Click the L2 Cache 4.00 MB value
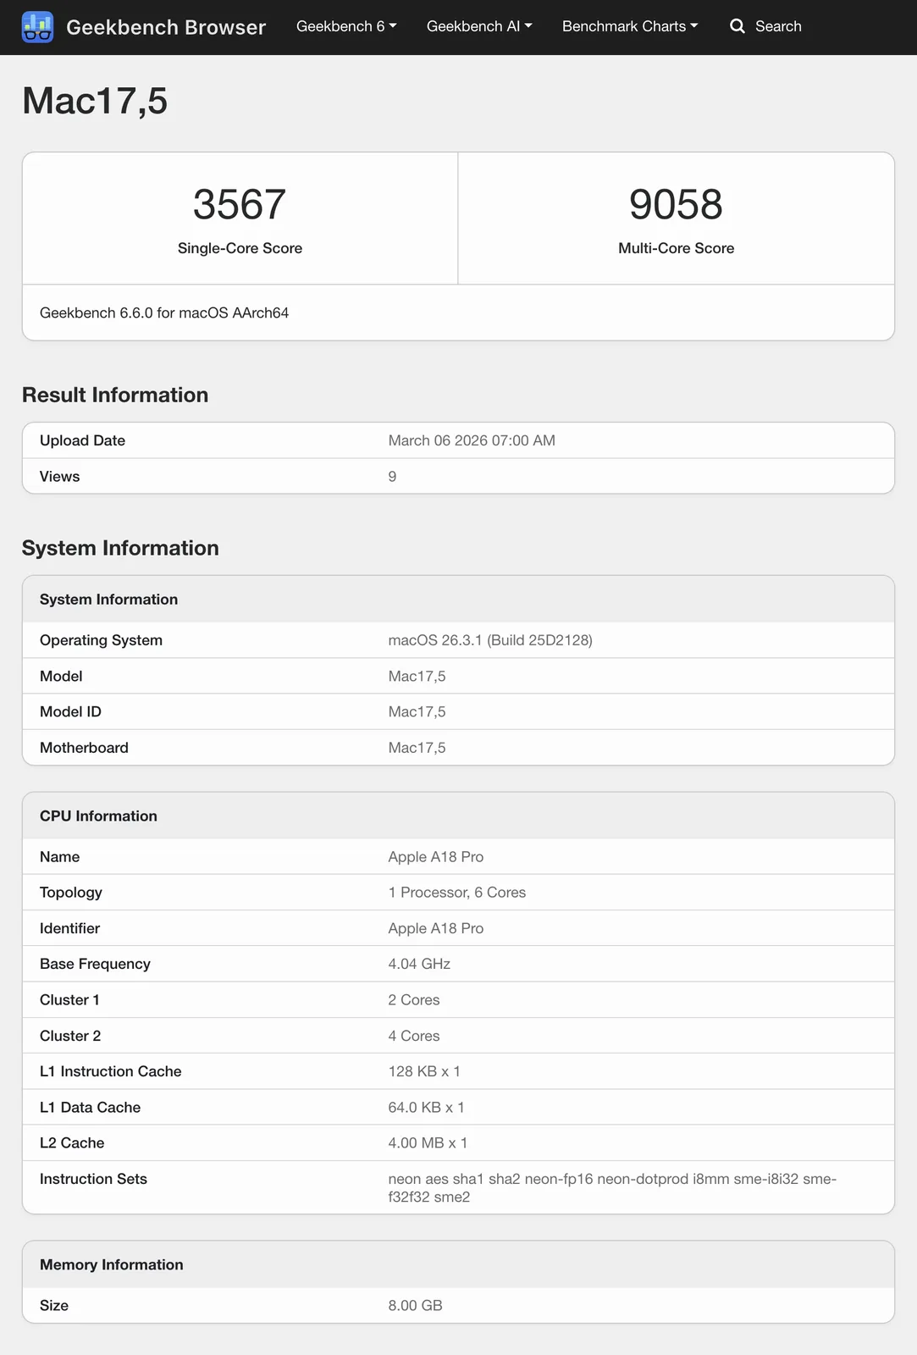Image resolution: width=917 pixels, height=1355 pixels. (428, 1143)
